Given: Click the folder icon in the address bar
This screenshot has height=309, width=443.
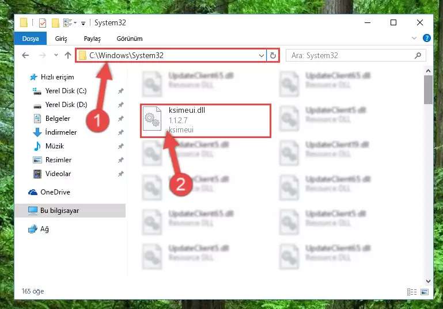Looking at the screenshot, I should click(x=82, y=55).
